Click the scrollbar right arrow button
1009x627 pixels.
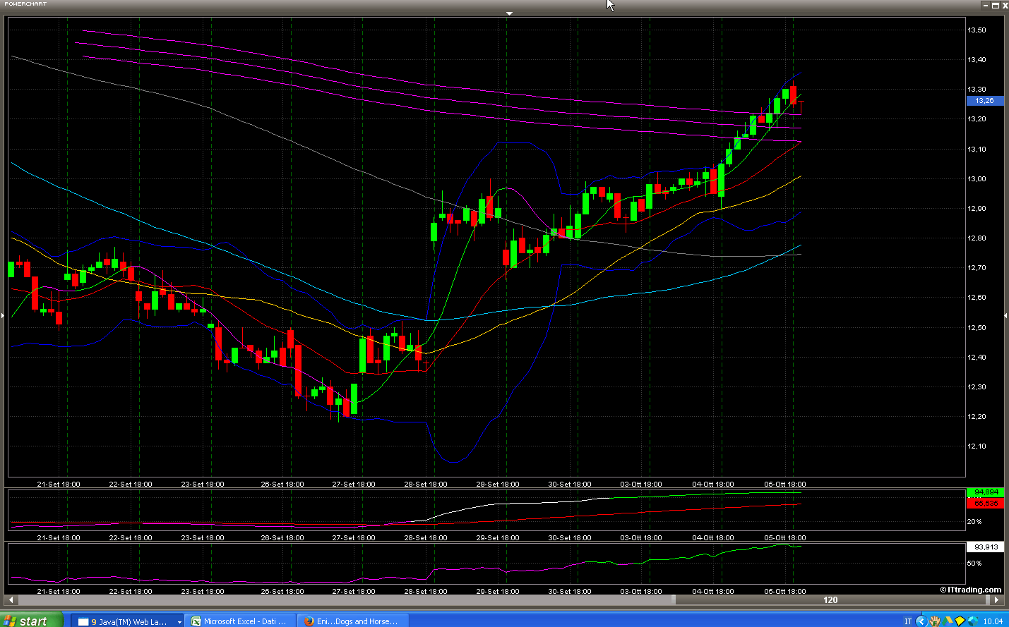click(x=996, y=600)
